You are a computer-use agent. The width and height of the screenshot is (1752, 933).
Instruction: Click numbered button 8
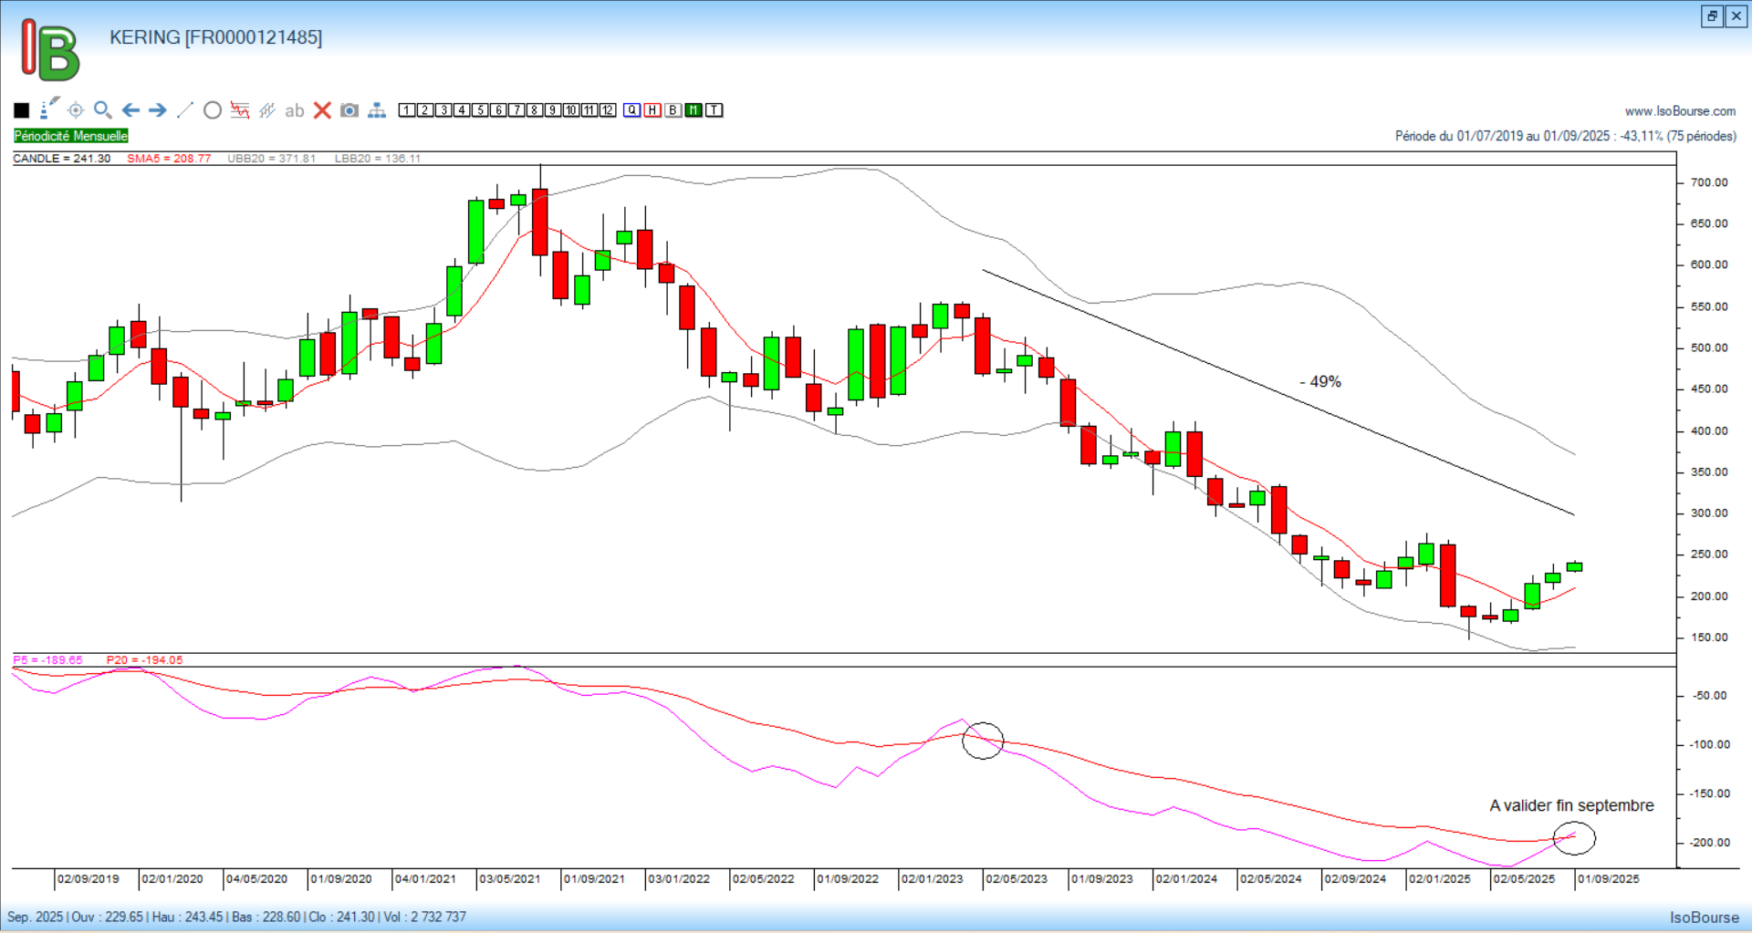[534, 110]
